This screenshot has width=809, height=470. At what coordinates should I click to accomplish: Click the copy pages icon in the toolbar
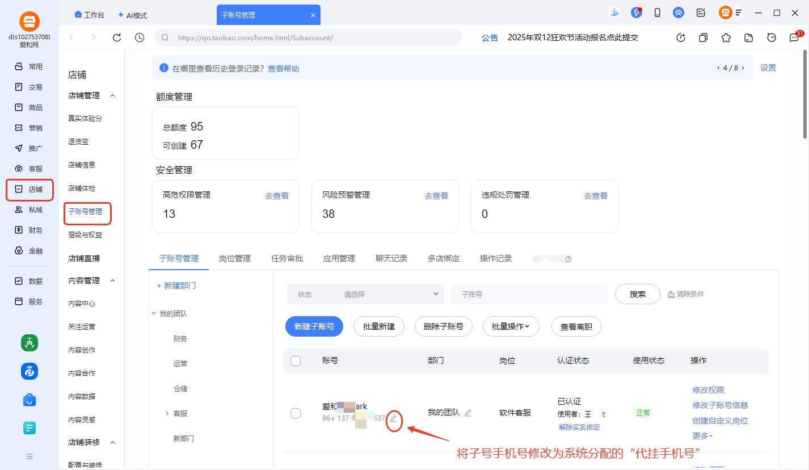(x=703, y=37)
